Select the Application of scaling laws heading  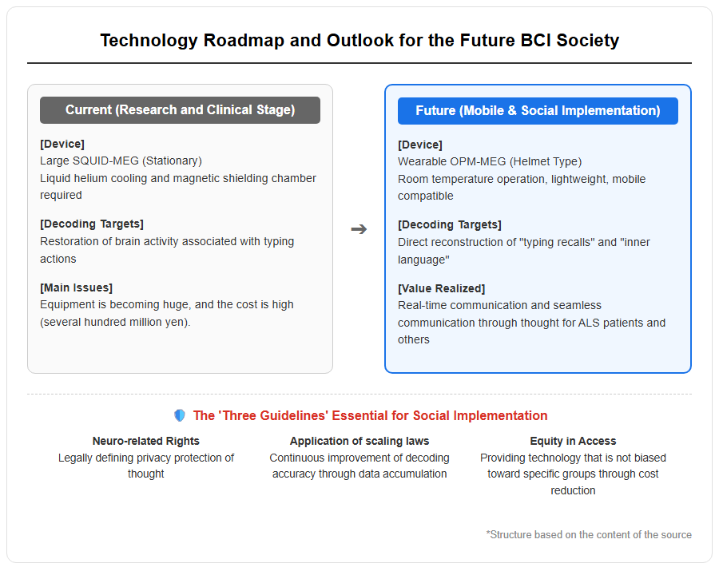click(359, 441)
